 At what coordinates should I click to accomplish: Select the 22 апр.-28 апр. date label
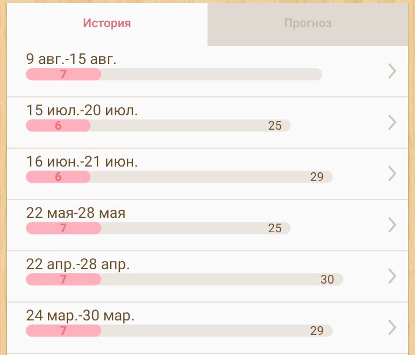78,265
